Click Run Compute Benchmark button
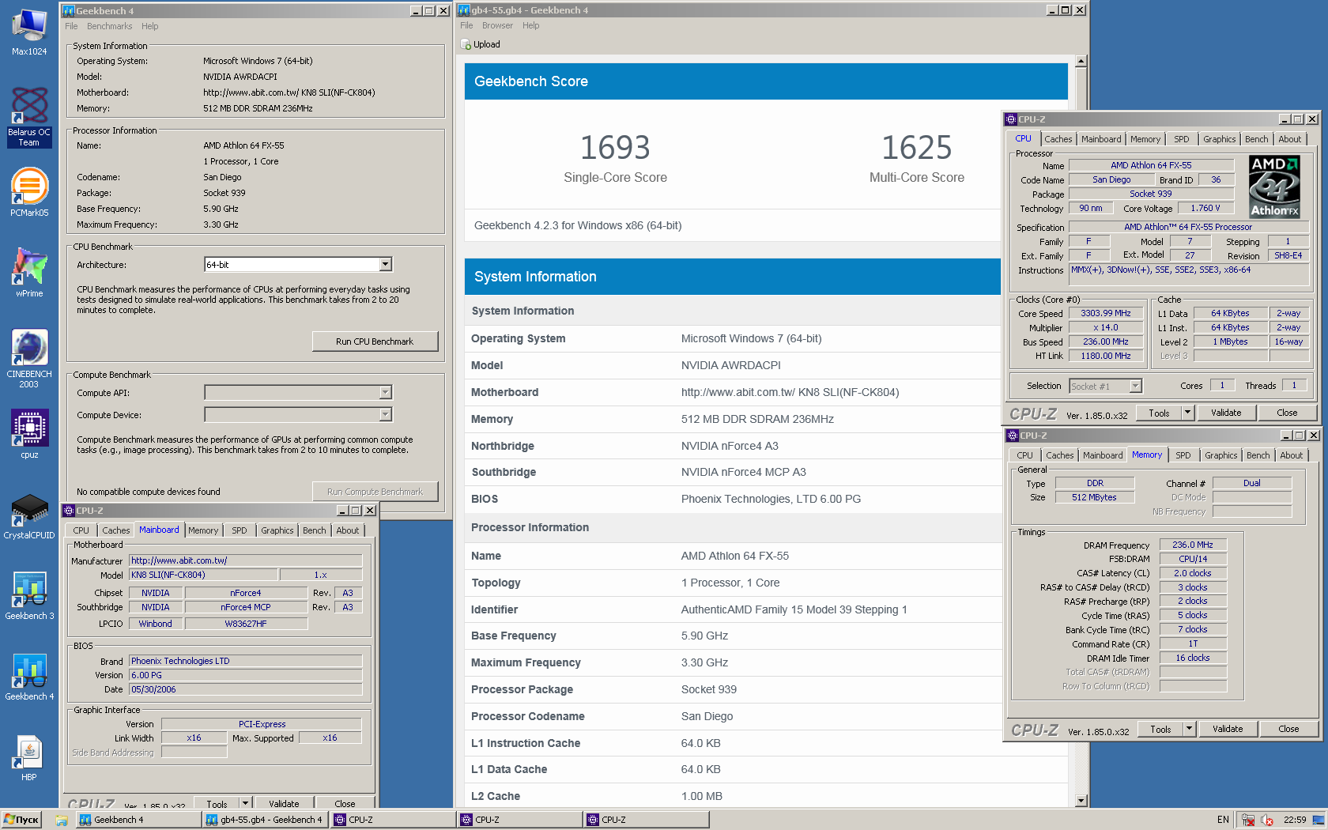 [375, 492]
